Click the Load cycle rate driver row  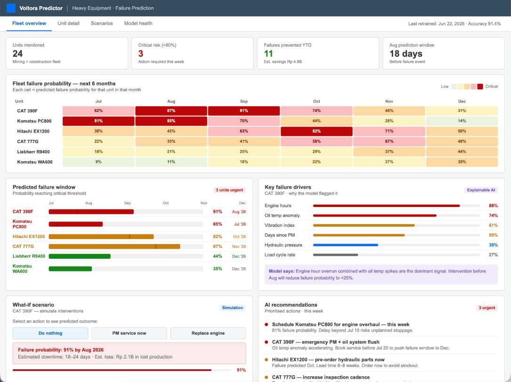pyautogui.click(x=381, y=255)
